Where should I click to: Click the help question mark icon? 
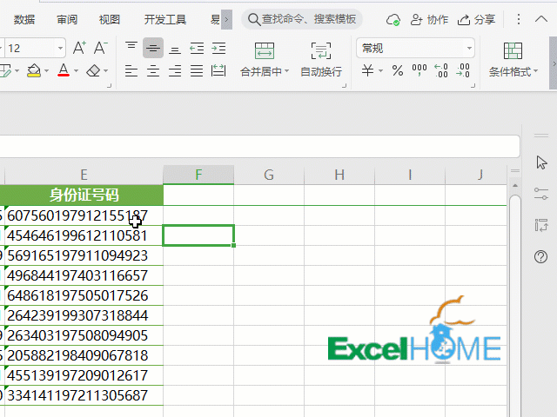click(x=541, y=256)
